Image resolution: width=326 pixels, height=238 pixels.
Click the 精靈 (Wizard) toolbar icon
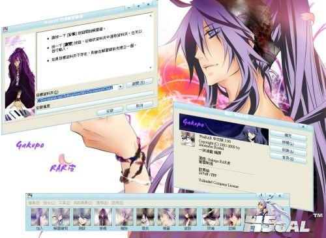coord(166,216)
